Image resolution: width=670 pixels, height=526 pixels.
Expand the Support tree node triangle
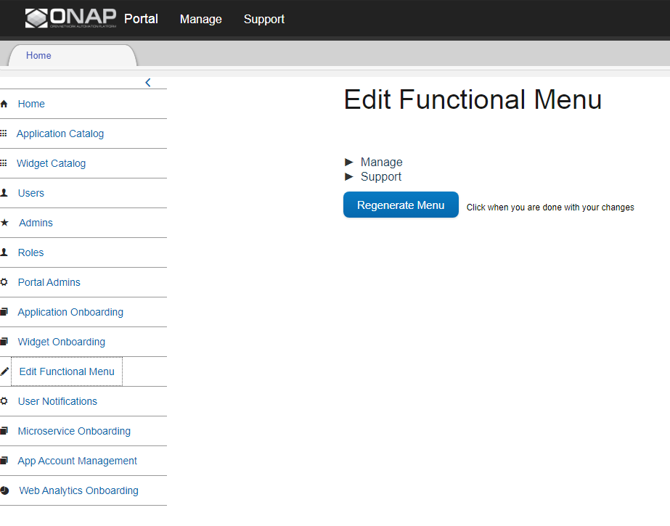click(349, 176)
